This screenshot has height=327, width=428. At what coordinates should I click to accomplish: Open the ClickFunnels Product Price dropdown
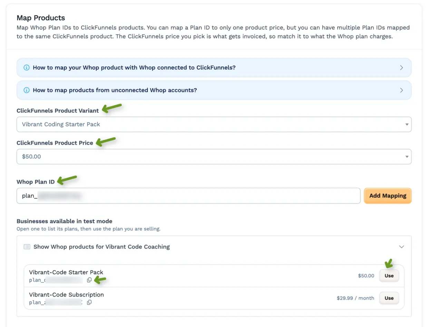coord(214,156)
